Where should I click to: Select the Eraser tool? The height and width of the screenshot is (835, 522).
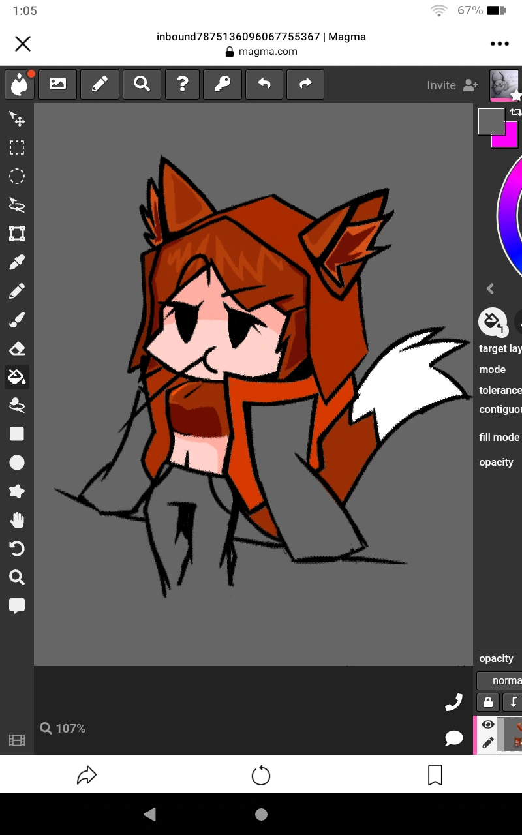pyautogui.click(x=17, y=348)
